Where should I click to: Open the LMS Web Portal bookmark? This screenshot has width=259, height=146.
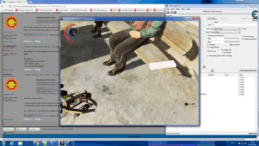(x=125, y=10)
